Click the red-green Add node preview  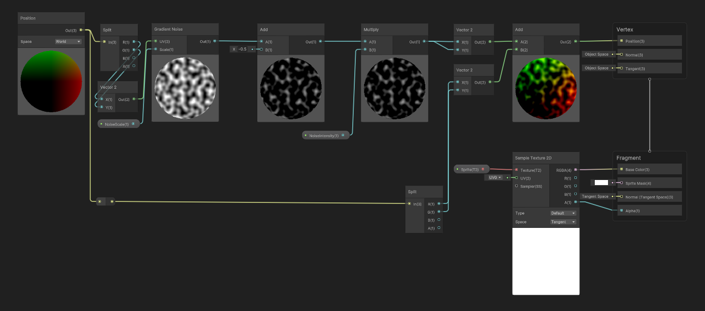(x=546, y=88)
